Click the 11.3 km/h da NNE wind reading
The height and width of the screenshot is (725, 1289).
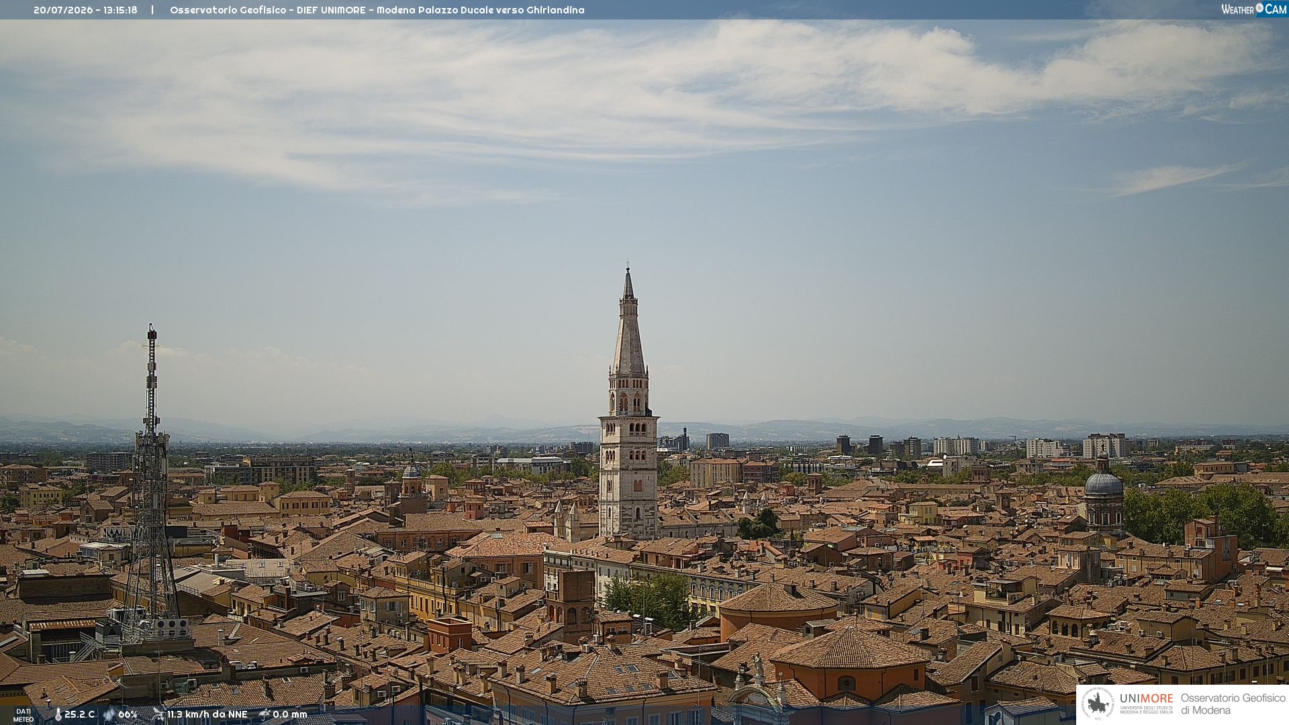(207, 715)
